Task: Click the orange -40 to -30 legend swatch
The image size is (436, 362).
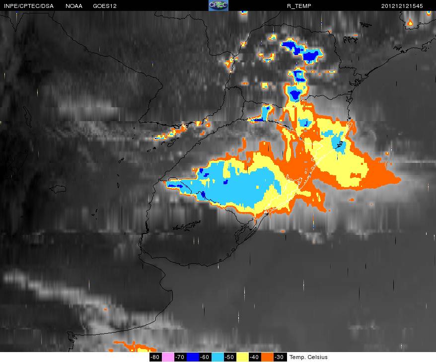Action: [x=268, y=357]
